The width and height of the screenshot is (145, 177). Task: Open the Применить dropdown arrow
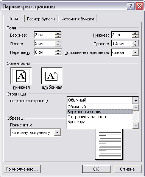click(x=57, y=132)
